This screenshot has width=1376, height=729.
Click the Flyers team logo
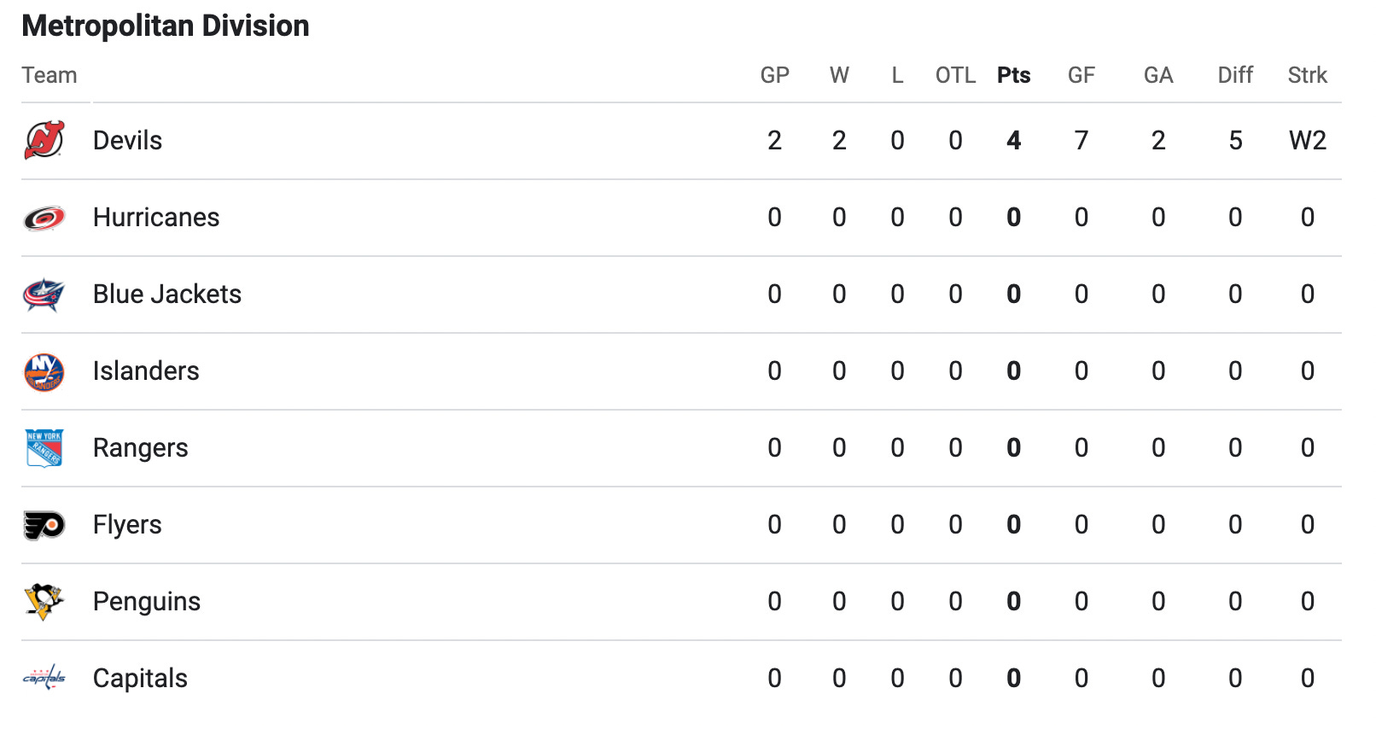(44, 525)
